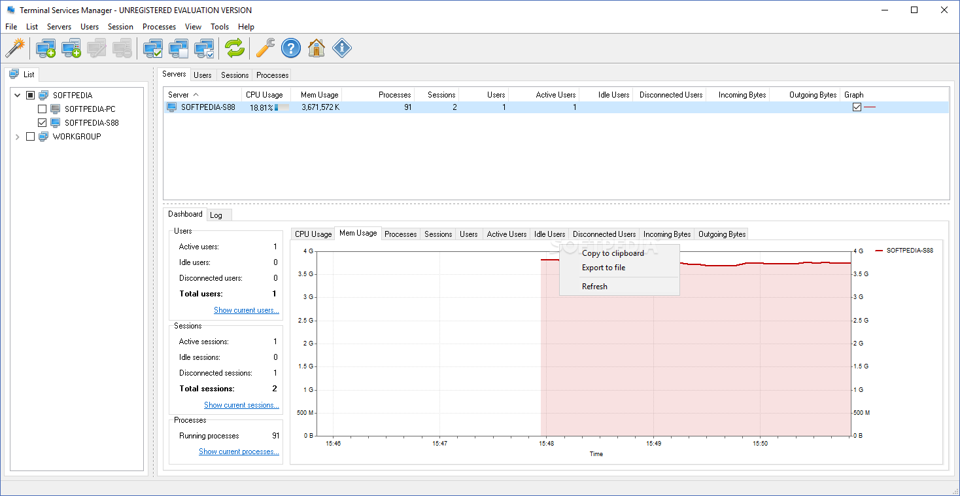Select the List tab in left panel
This screenshot has height=496, width=960.
pos(22,75)
